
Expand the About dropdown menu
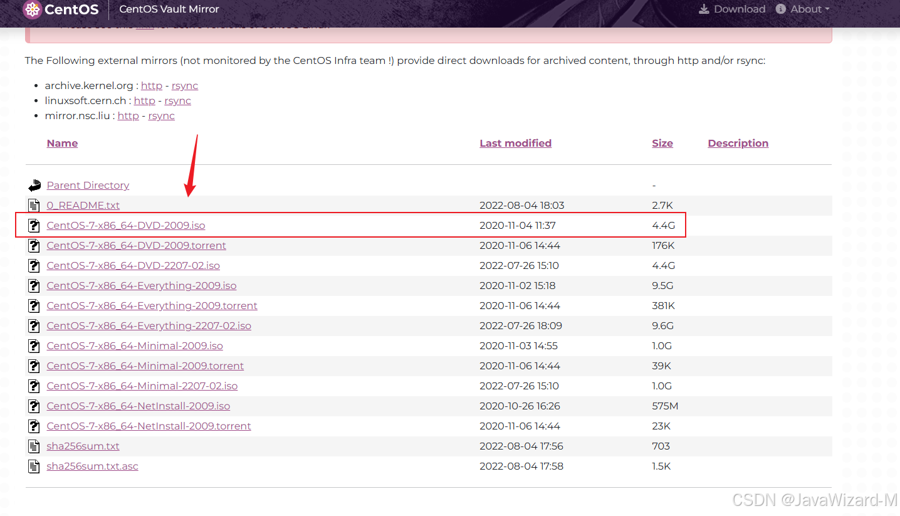[x=802, y=9]
